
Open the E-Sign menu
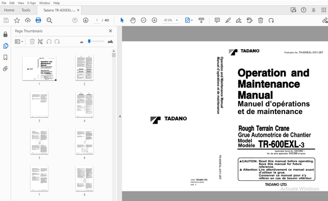pyautogui.click(x=32, y=3)
